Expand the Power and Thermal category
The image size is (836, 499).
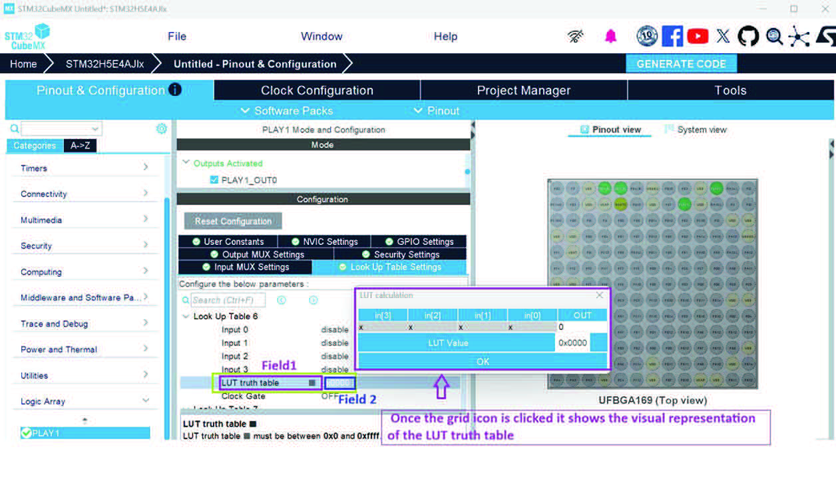click(x=145, y=349)
